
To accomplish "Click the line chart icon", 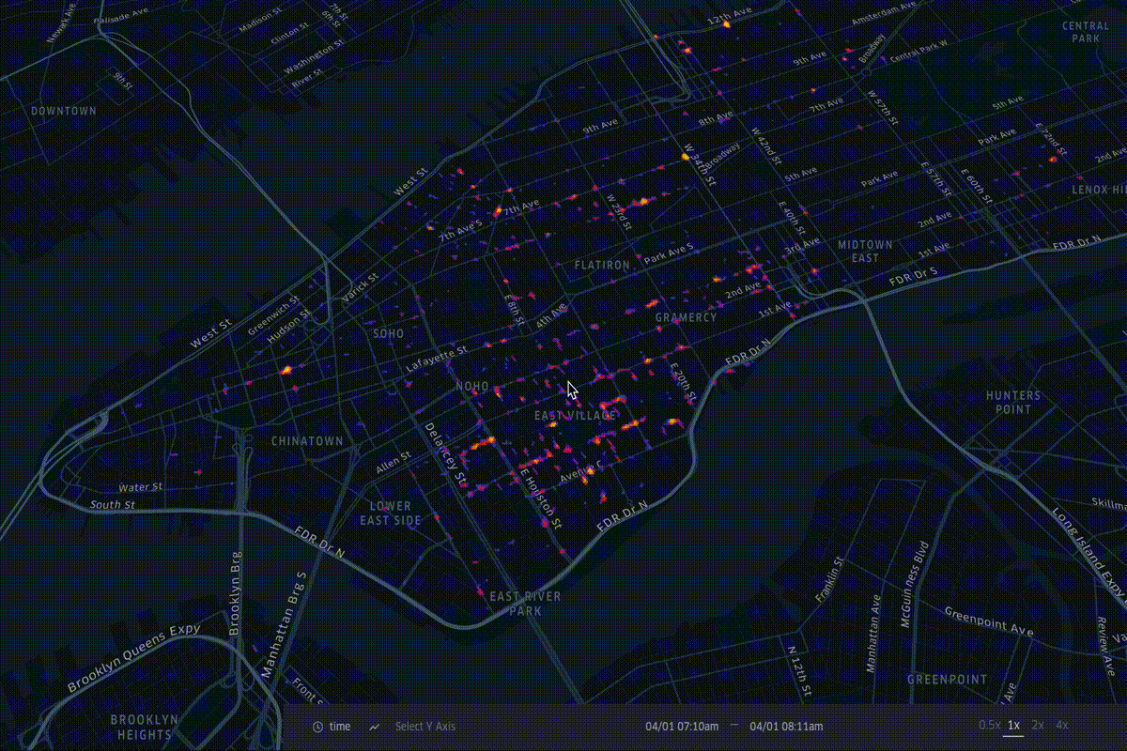I will click(x=375, y=727).
